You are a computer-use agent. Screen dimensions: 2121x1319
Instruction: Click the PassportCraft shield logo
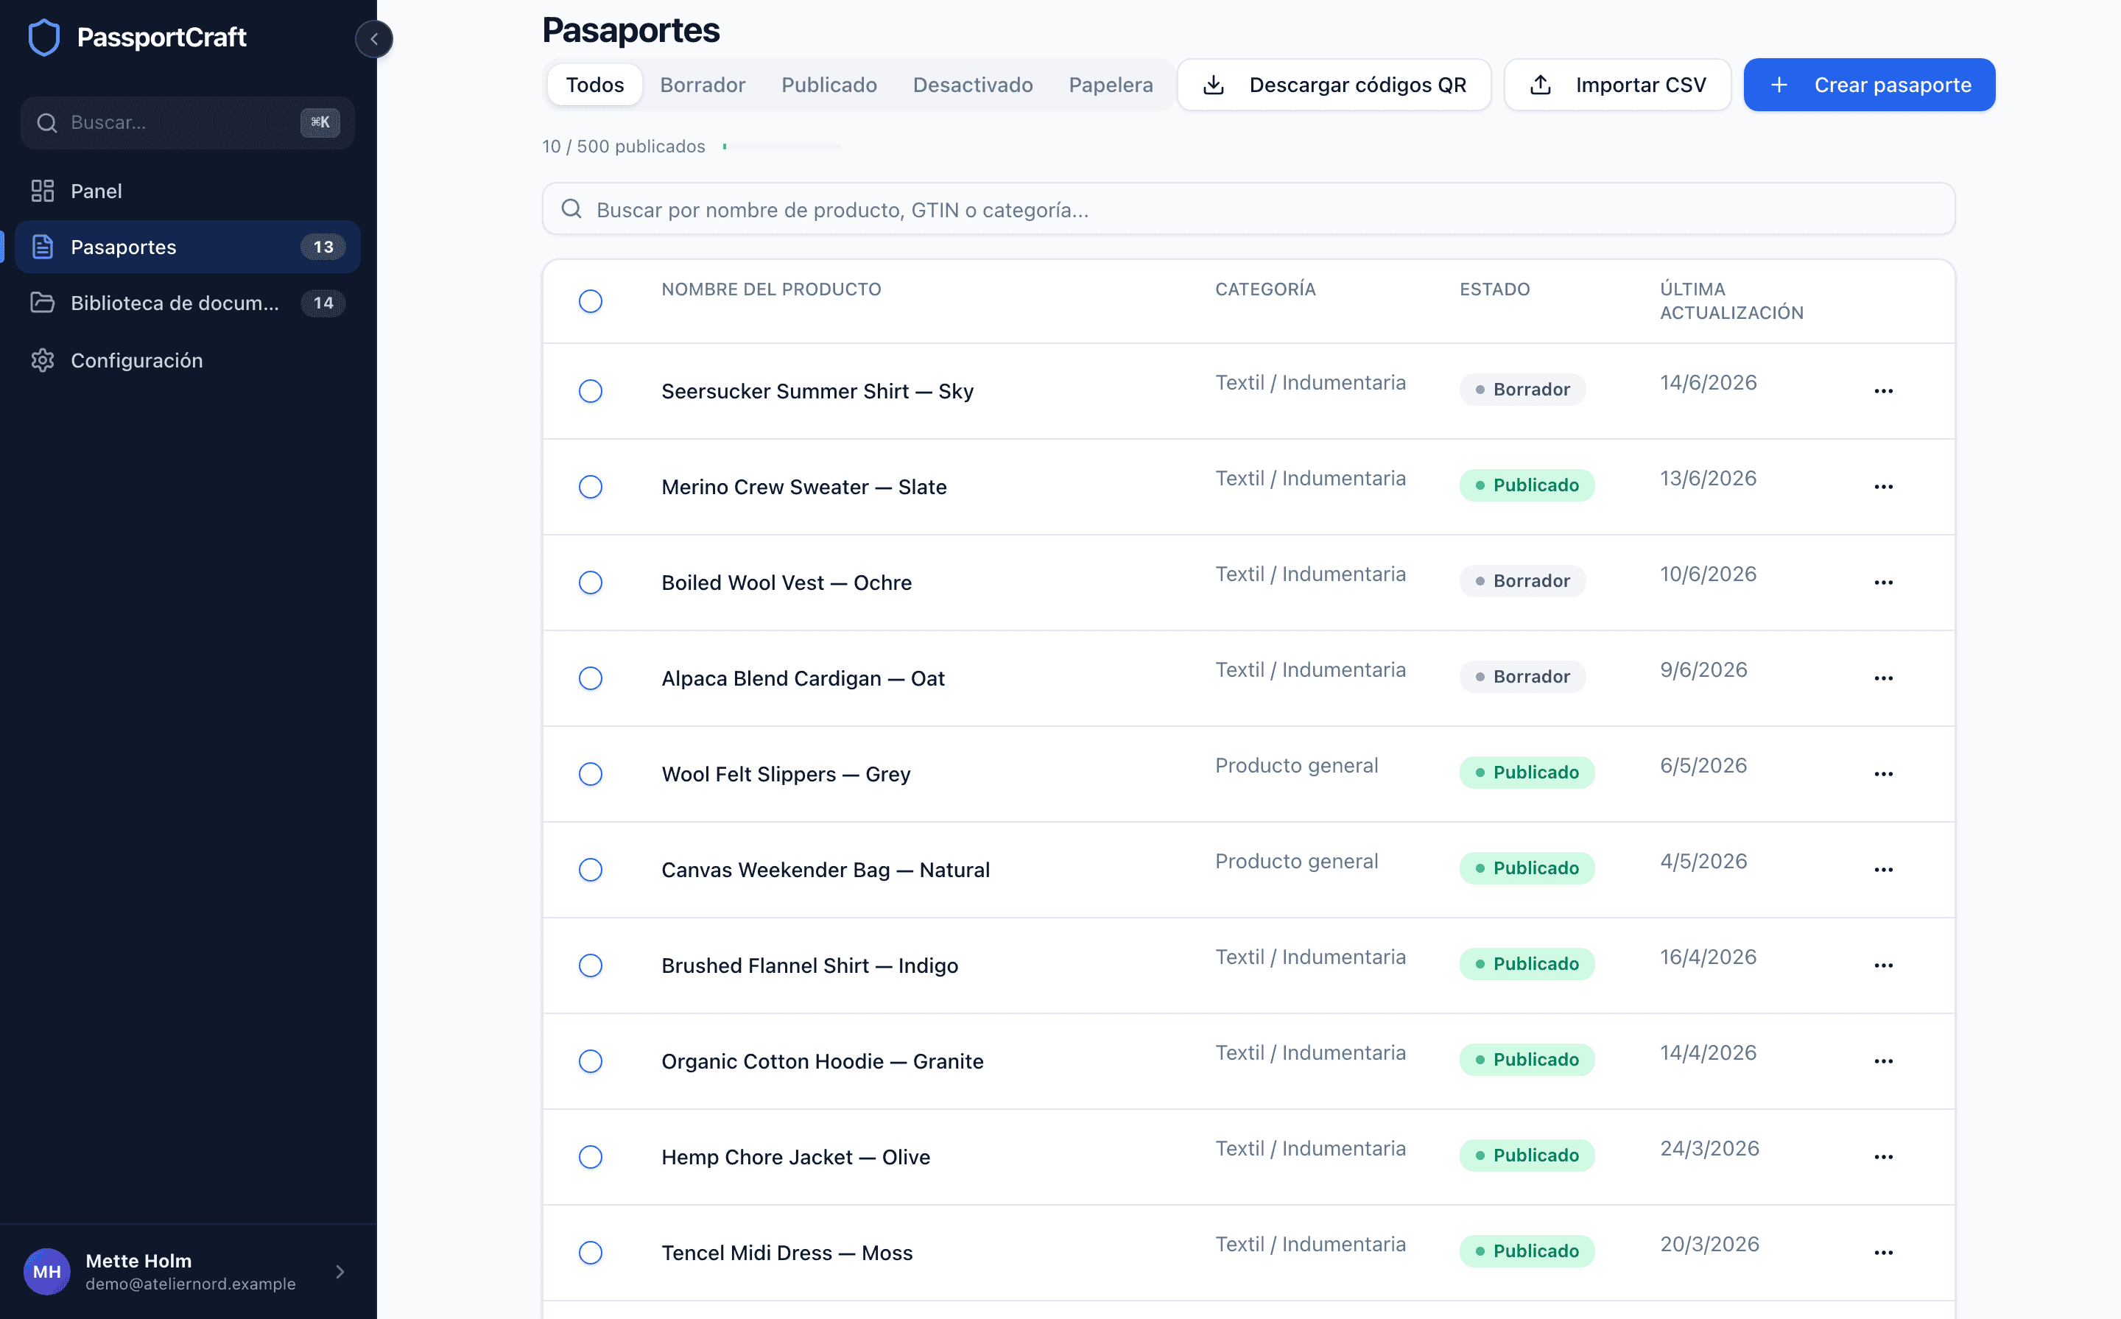[x=43, y=38]
